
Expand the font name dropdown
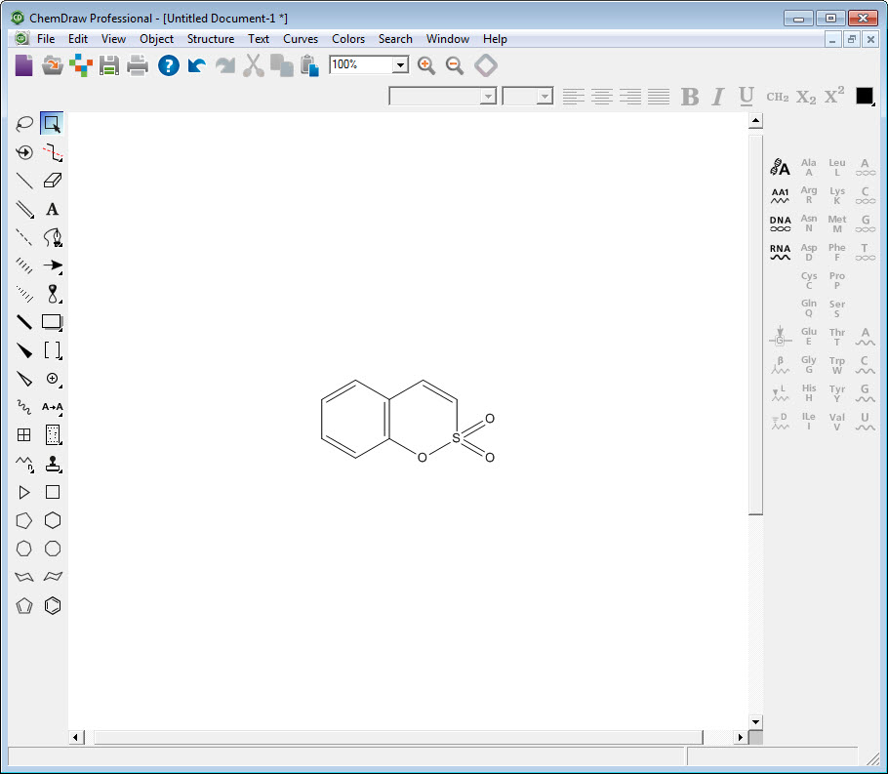(488, 96)
